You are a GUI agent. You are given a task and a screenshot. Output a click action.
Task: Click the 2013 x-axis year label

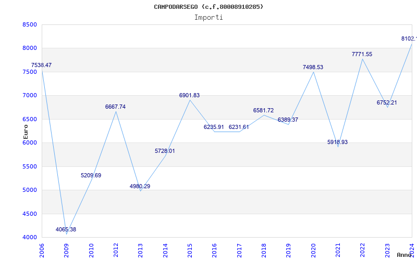tap(140, 251)
